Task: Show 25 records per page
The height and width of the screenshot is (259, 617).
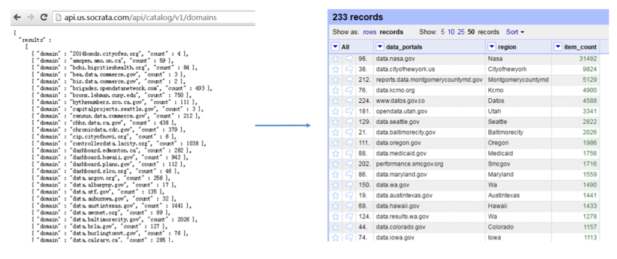Action: tap(460, 32)
